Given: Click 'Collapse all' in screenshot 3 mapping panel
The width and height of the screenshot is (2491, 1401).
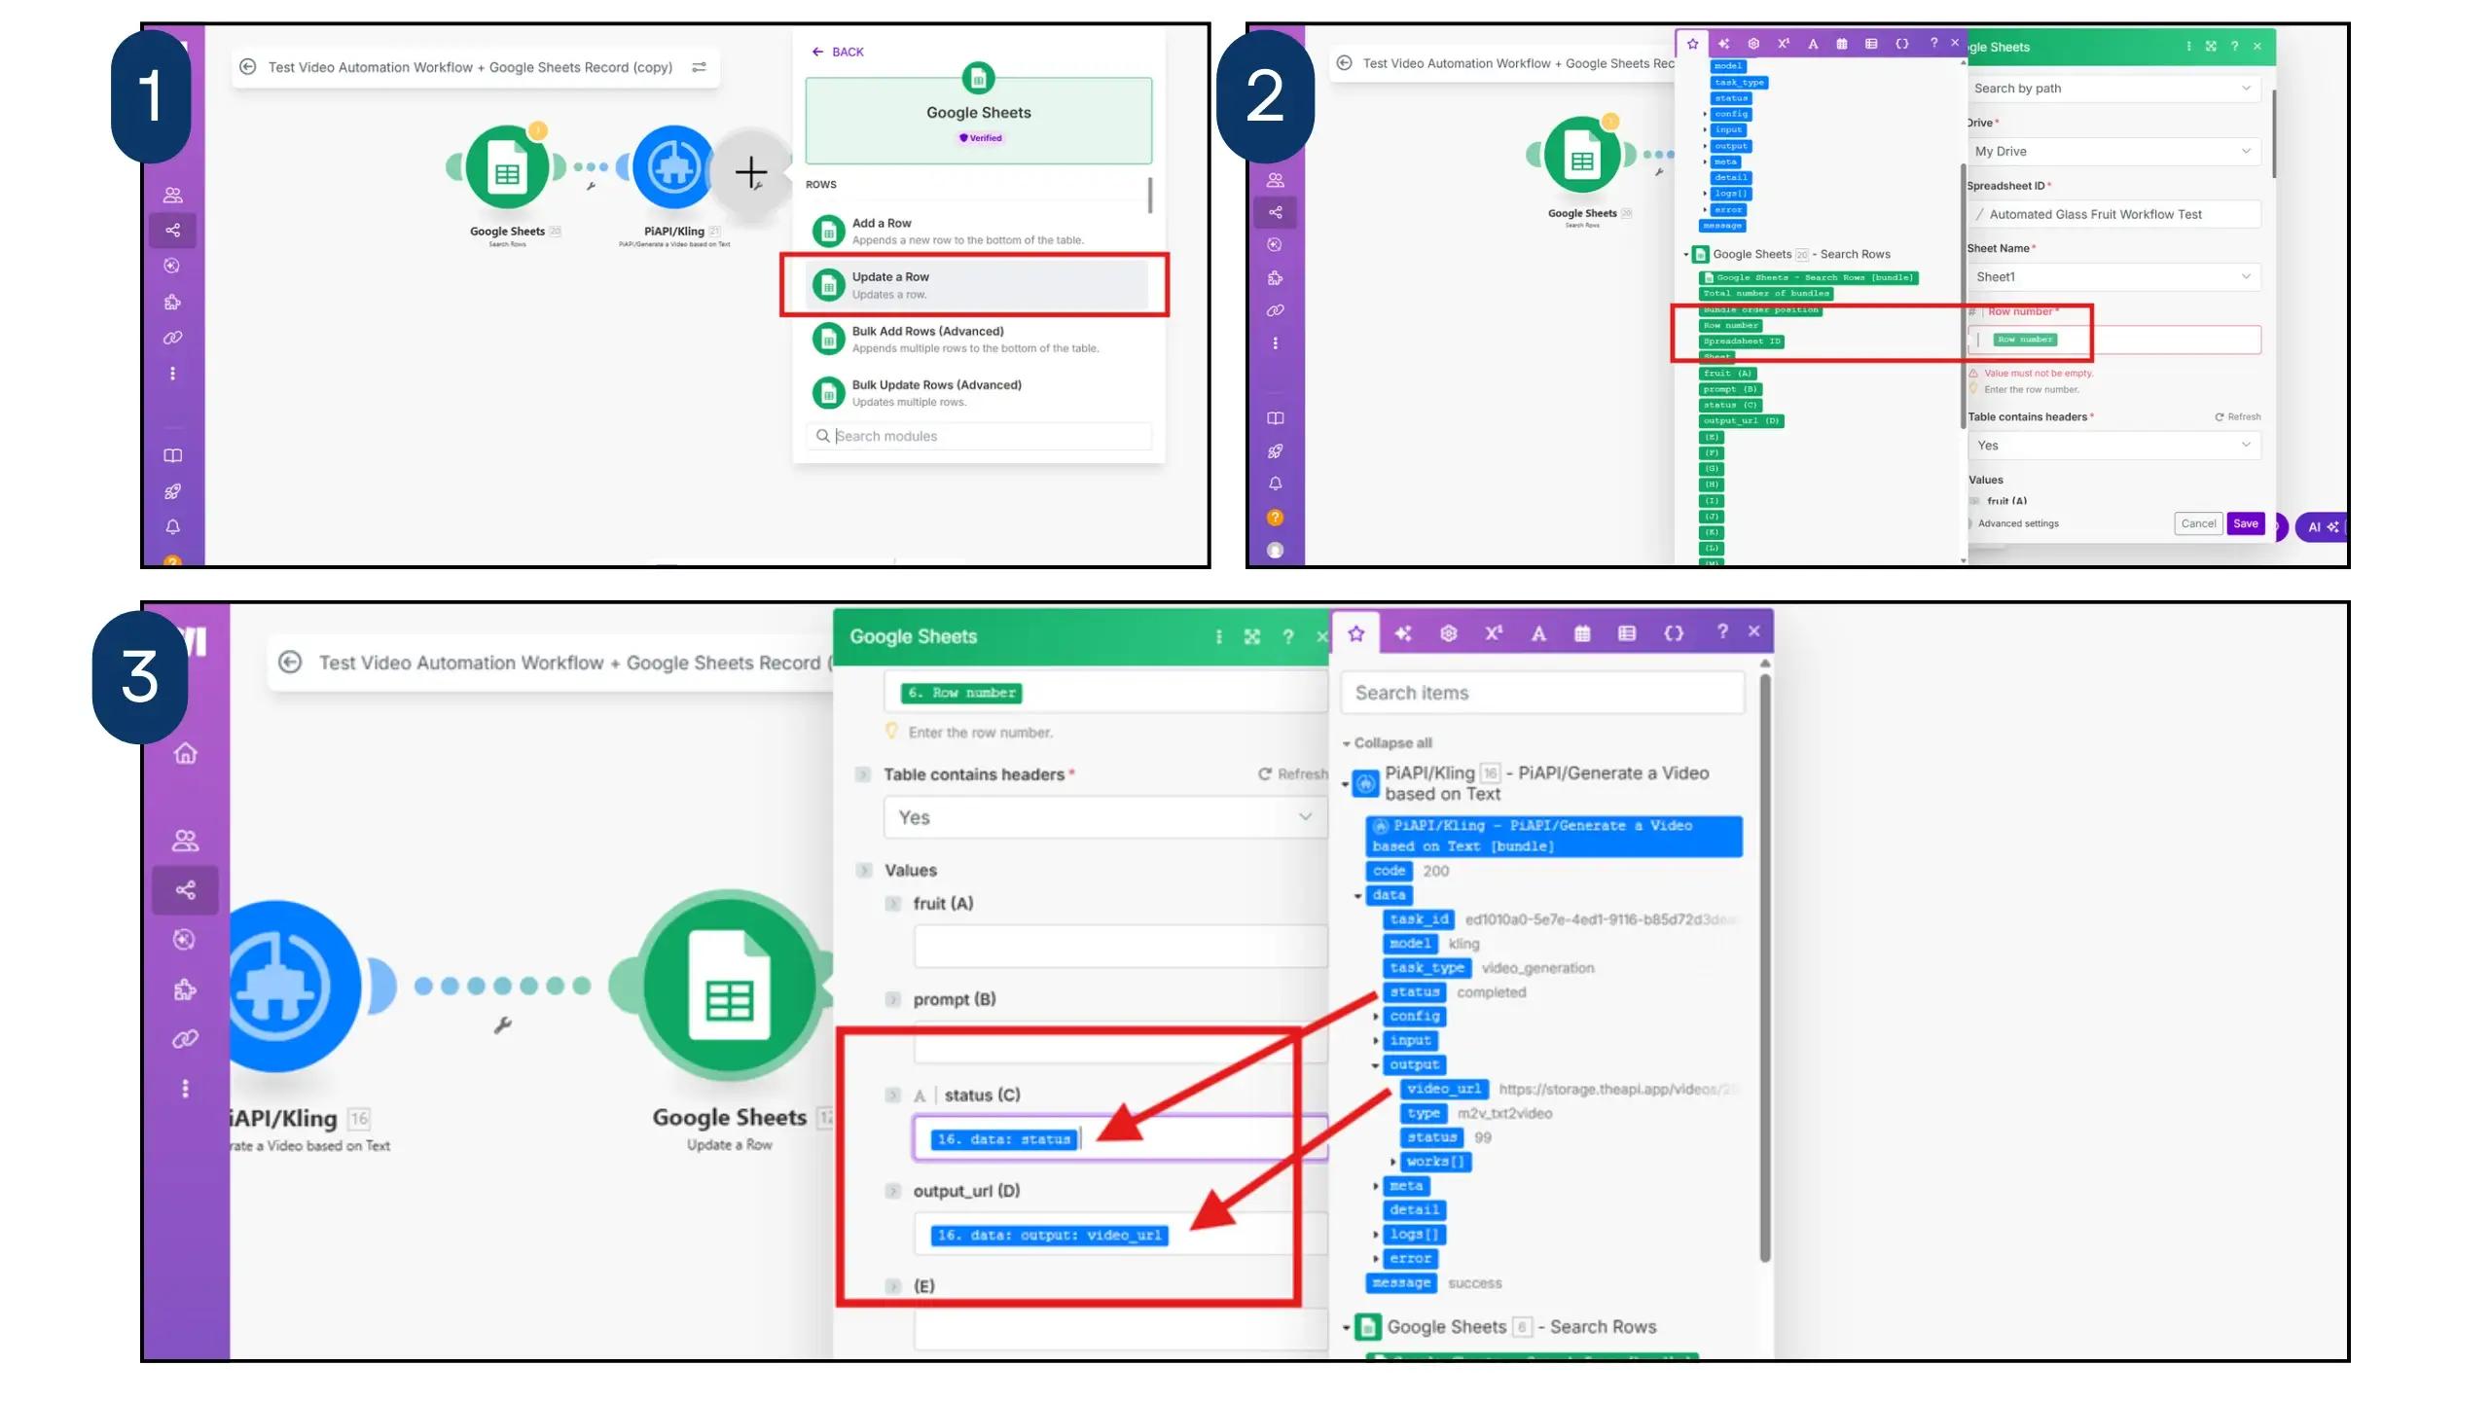Looking at the screenshot, I should click(1388, 743).
